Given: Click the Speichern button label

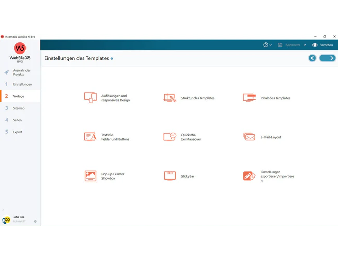Looking at the screenshot, I should tap(293, 45).
